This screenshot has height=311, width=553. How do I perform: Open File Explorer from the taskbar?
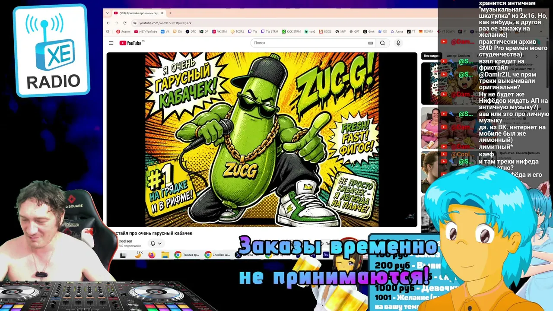(x=165, y=255)
